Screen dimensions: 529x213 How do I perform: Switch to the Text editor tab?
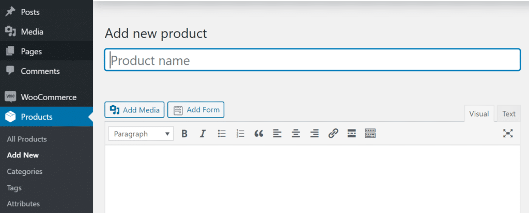click(509, 113)
